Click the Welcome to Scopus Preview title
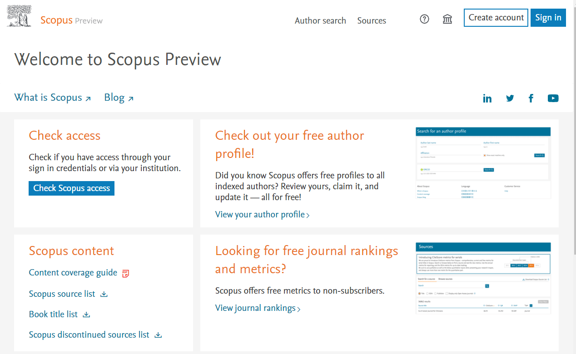 118,59
